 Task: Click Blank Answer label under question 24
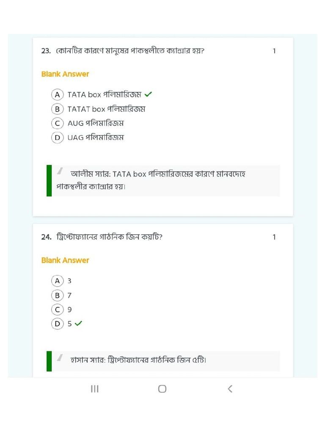click(65, 260)
